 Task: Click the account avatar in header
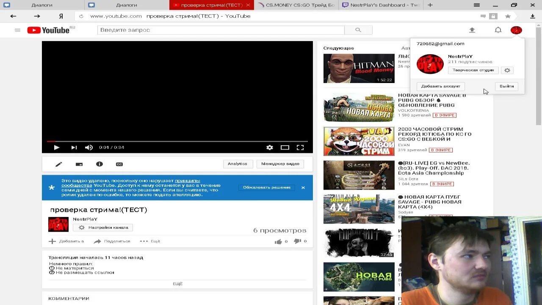coord(516,30)
